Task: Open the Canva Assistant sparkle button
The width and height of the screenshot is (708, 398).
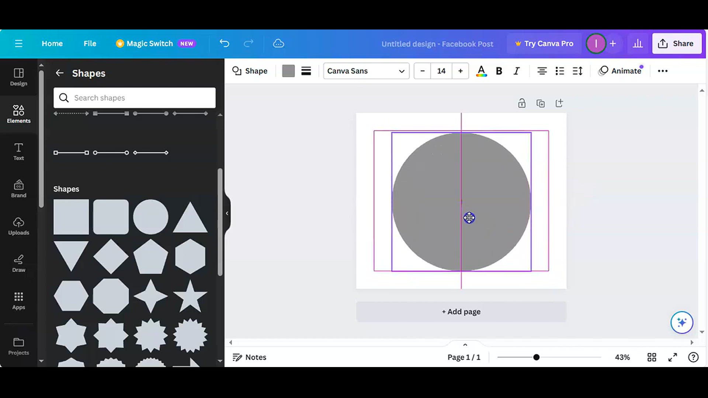Action: 681,322
